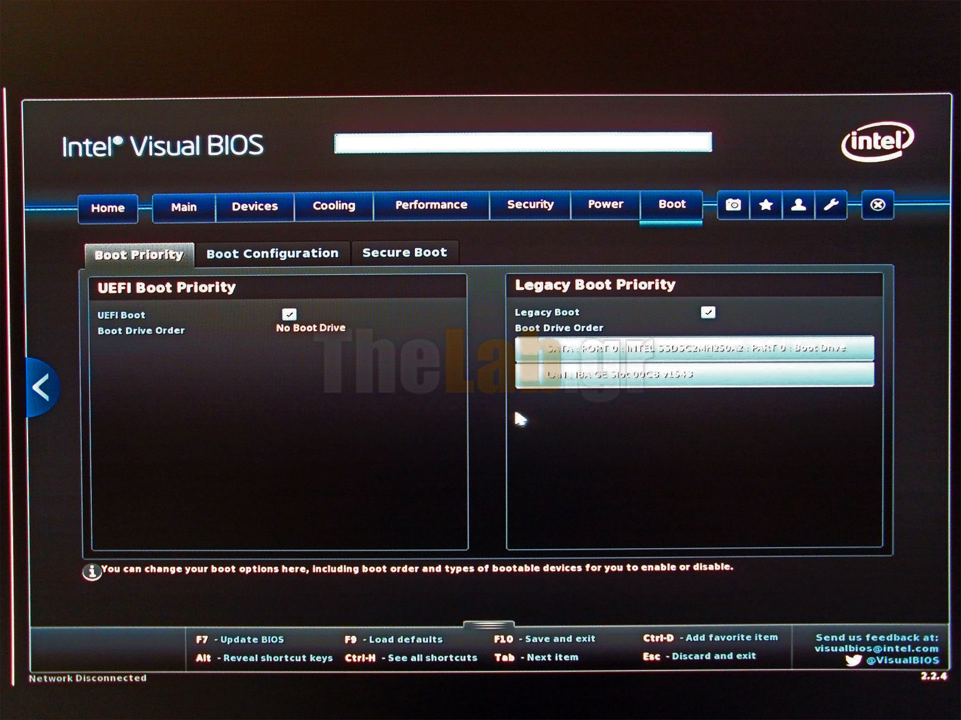
Task: Open favorites with the star icon
Action: point(766,204)
